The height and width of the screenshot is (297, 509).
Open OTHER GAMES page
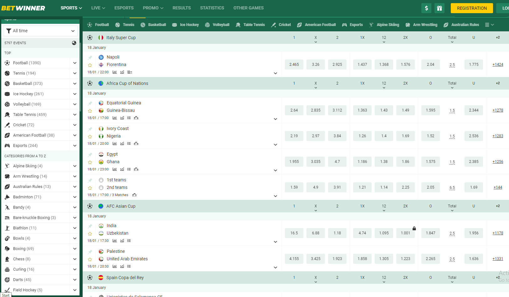point(249,8)
